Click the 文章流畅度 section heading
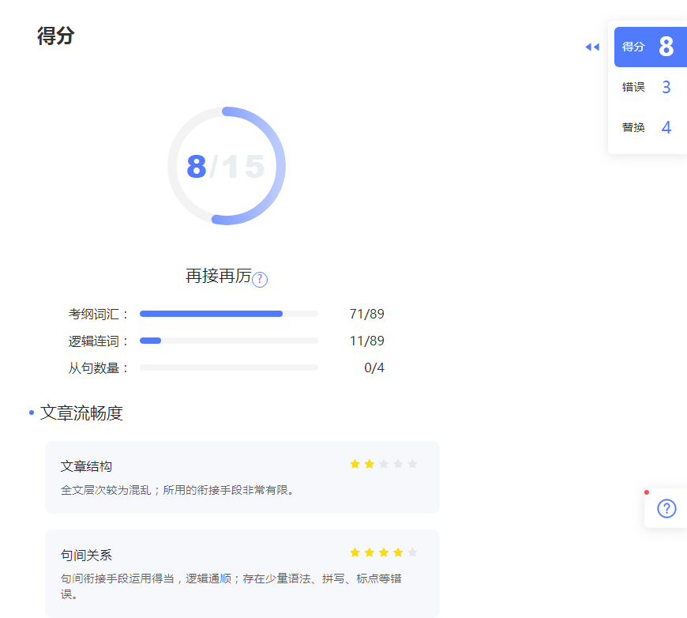This screenshot has height=618, width=687. (x=81, y=413)
